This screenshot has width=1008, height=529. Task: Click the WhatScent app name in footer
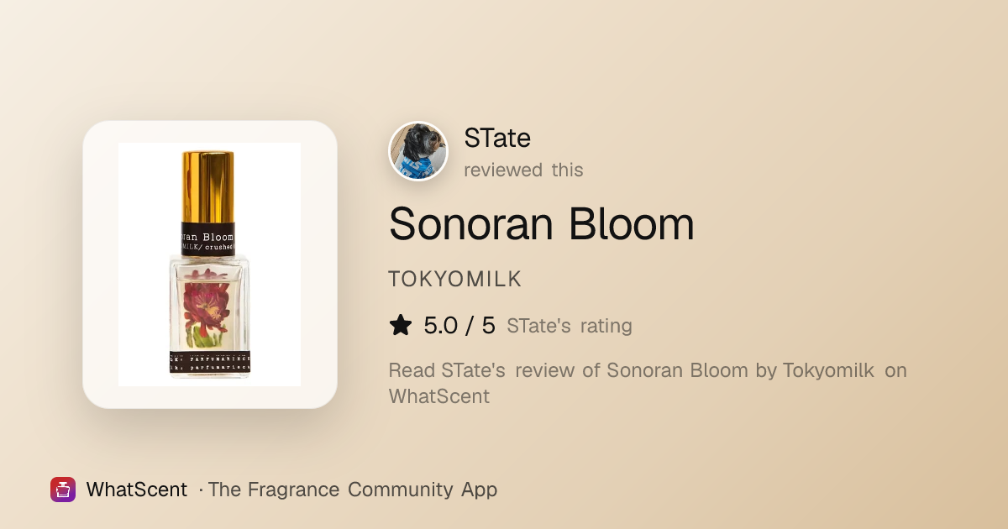(x=136, y=490)
